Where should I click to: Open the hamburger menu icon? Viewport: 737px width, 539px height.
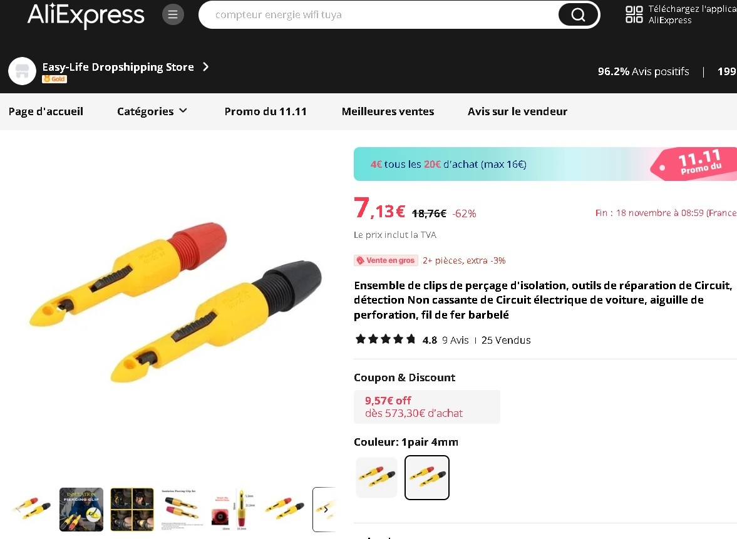[173, 14]
